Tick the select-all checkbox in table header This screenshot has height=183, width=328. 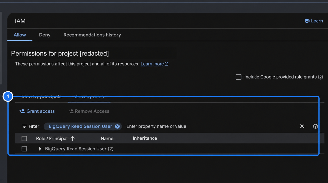pos(24,139)
